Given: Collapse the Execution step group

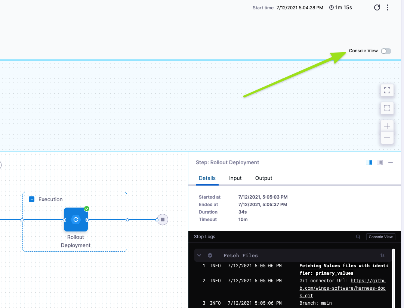Looking at the screenshot, I should (32, 199).
